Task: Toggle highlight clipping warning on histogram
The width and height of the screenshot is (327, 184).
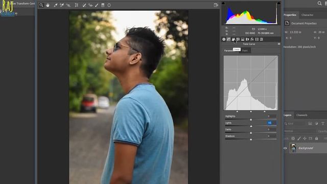Action: coord(279,3)
